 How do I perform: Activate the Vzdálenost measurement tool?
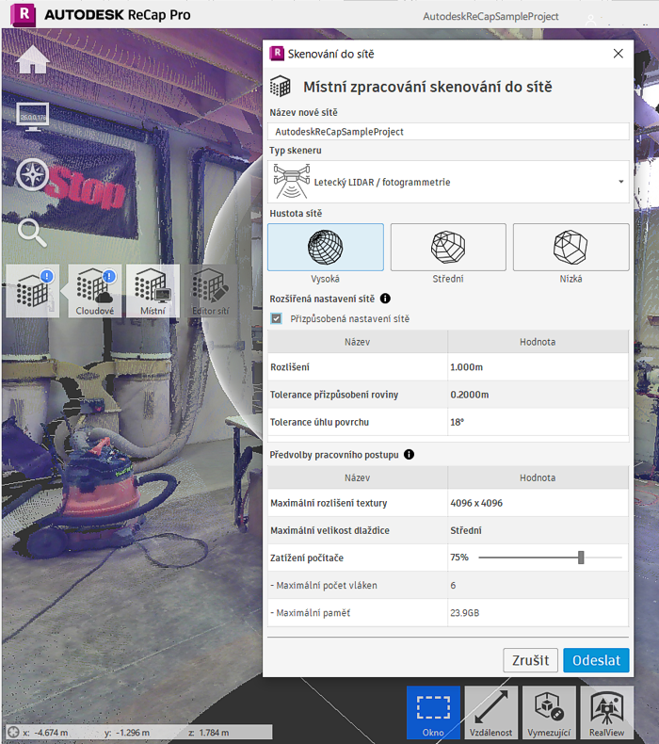490,713
